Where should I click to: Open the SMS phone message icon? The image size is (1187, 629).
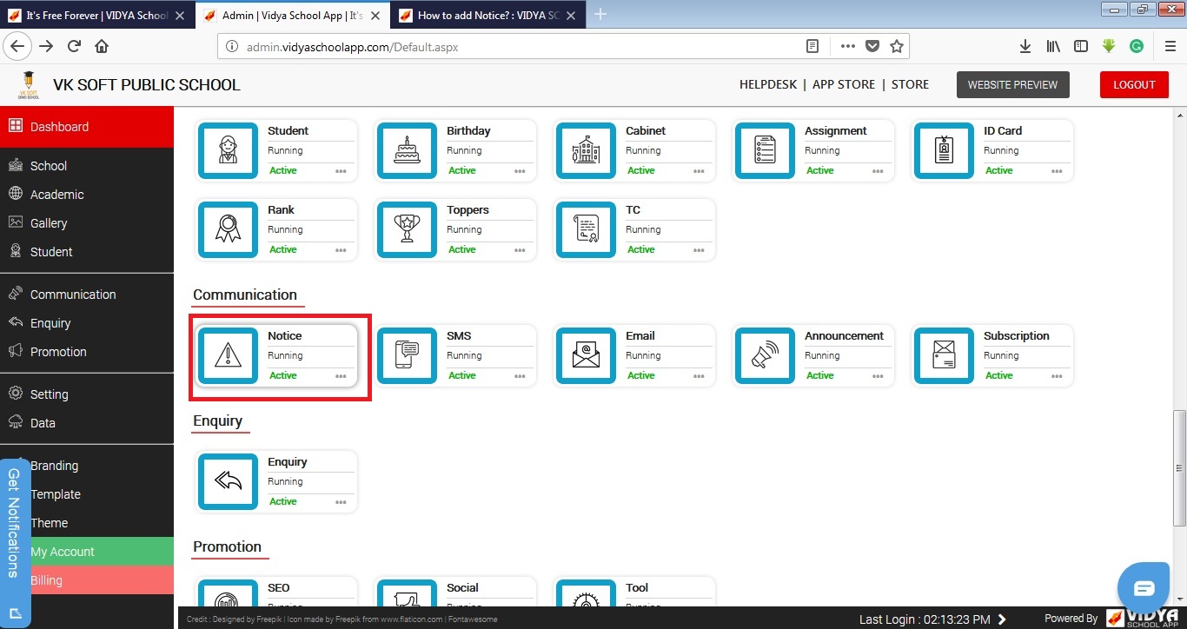(407, 355)
